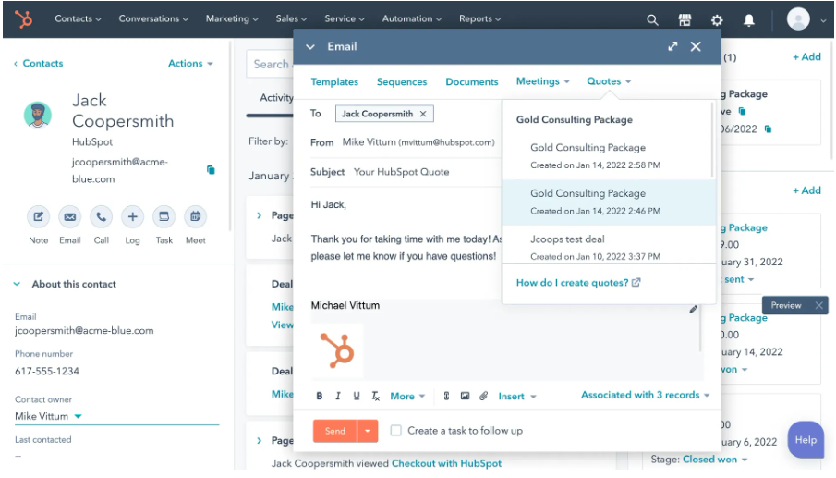Open Templates in the email composer

334,81
